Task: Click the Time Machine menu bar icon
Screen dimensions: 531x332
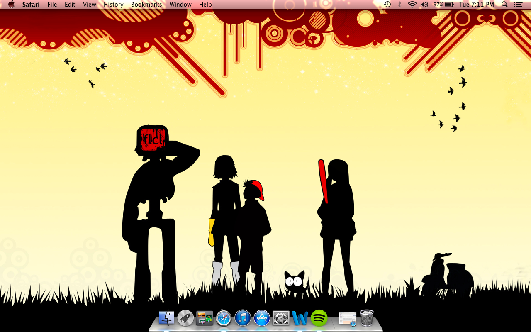Action: [387, 5]
